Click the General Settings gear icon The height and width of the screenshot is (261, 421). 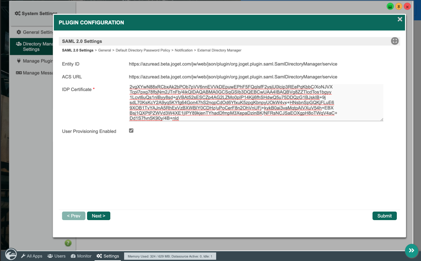[19, 32]
